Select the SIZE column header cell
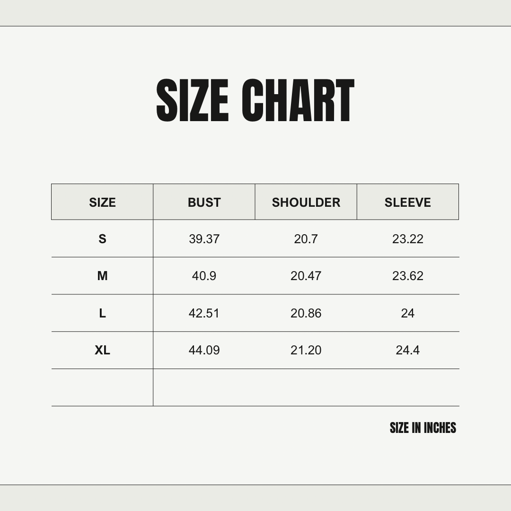This screenshot has width=511, height=511. pyautogui.click(x=102, y=202)
